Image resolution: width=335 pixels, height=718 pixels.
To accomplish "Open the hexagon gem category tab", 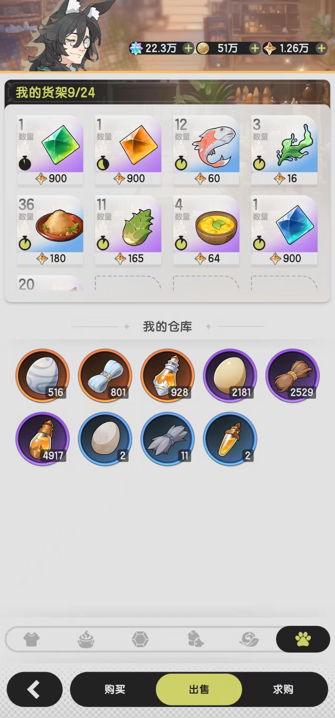I will click(140, 639).
